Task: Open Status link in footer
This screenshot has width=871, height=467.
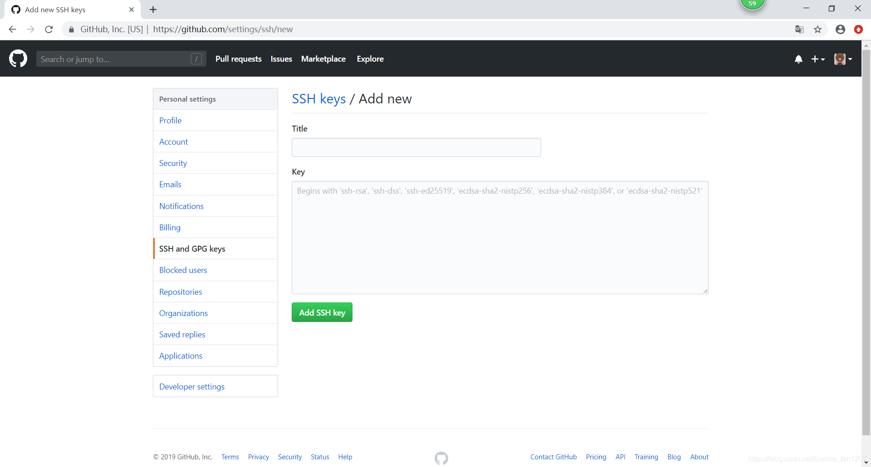Action: pyautogui.click(x=320, y=457)
